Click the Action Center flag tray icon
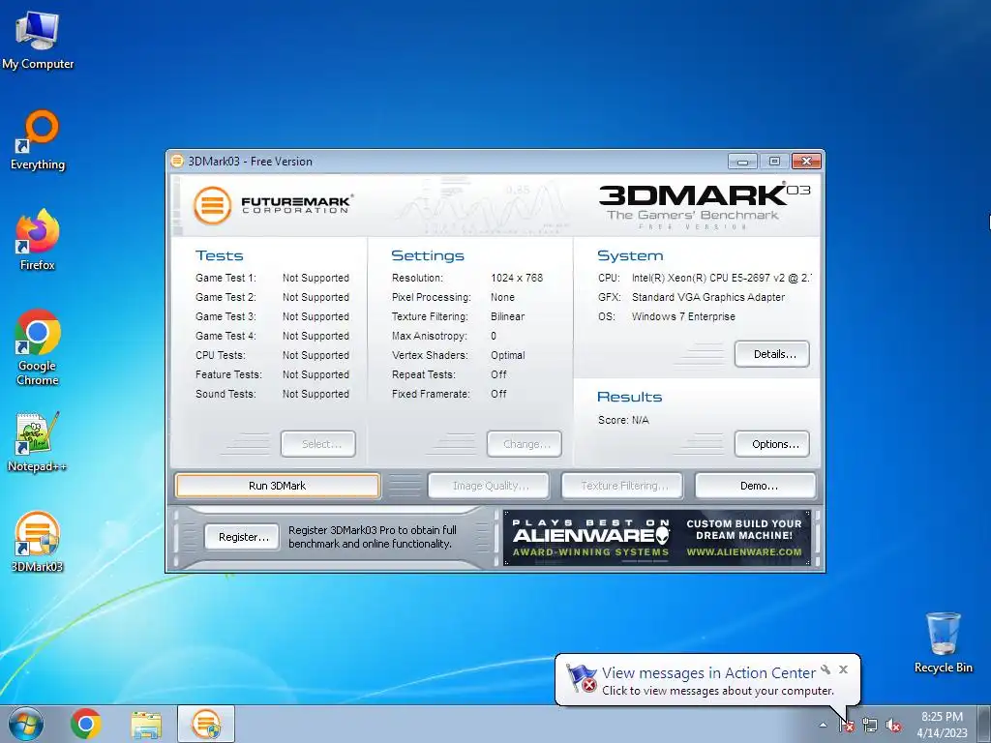 (847, 726)
